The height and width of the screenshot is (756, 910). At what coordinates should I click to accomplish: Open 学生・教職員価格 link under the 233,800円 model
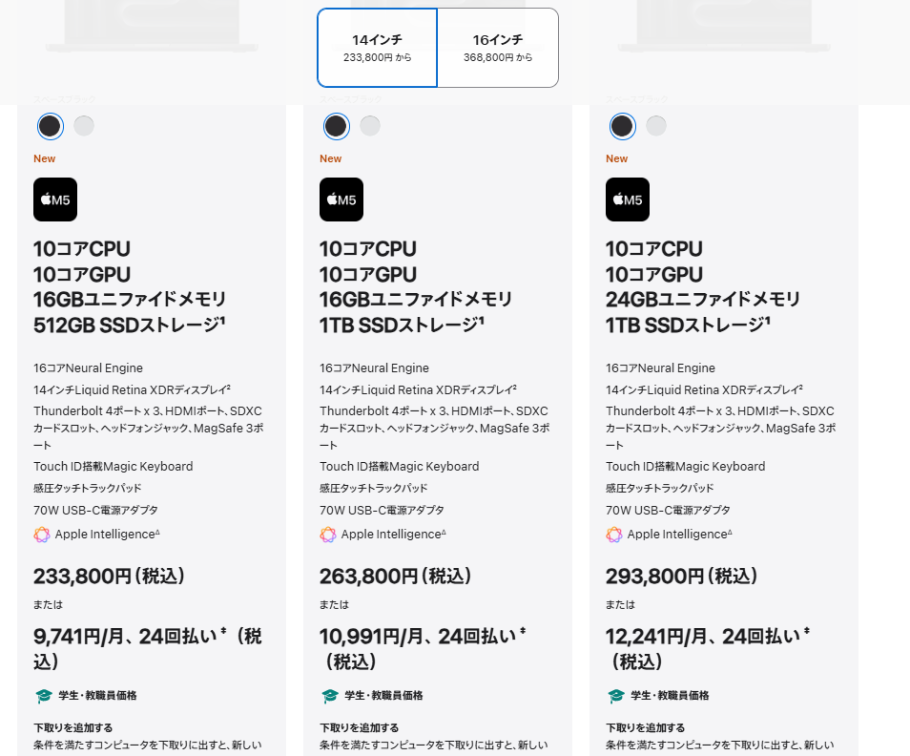pos(97,696)
